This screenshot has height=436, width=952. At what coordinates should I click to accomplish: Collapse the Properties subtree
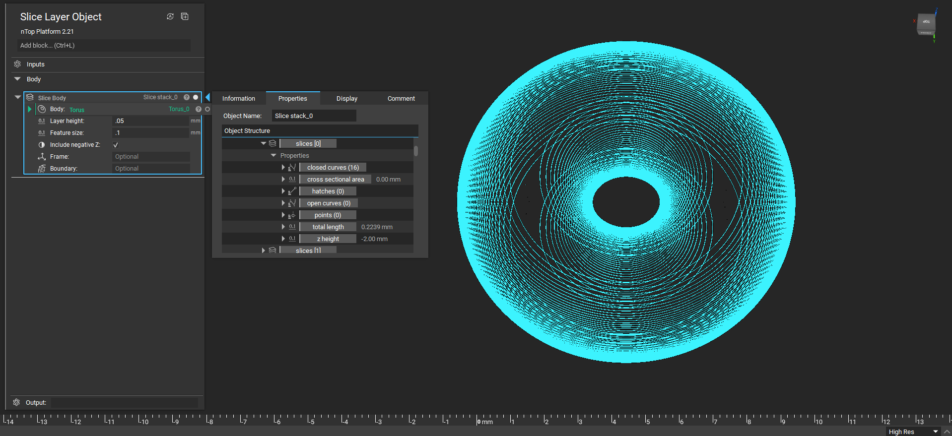pyautogui.click(x=273, y=155)
